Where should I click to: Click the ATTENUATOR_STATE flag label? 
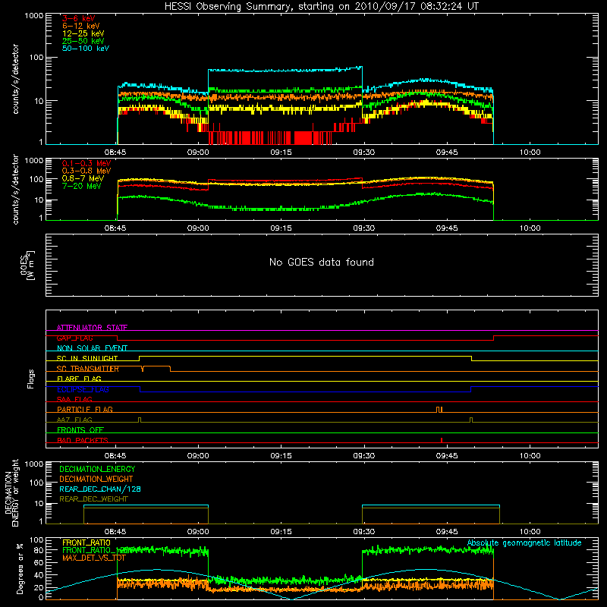[92, 328]
